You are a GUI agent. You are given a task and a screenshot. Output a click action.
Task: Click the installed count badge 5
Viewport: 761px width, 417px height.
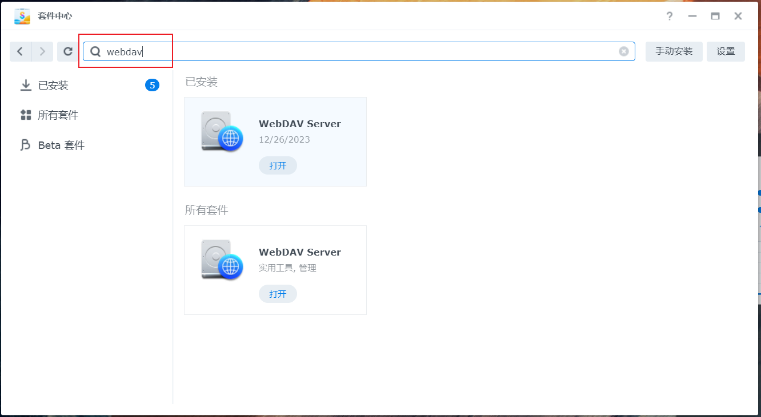[x=152, y=86]
